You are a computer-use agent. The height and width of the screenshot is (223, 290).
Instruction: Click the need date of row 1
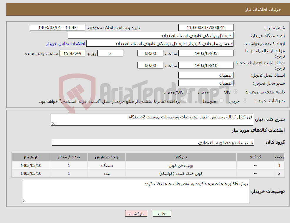click(31, 166)
